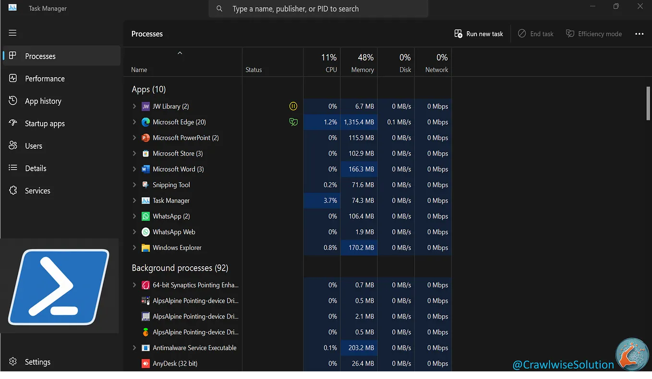
Task: Select the 3.7% CPU cell
Action: (x=322, y=201)
